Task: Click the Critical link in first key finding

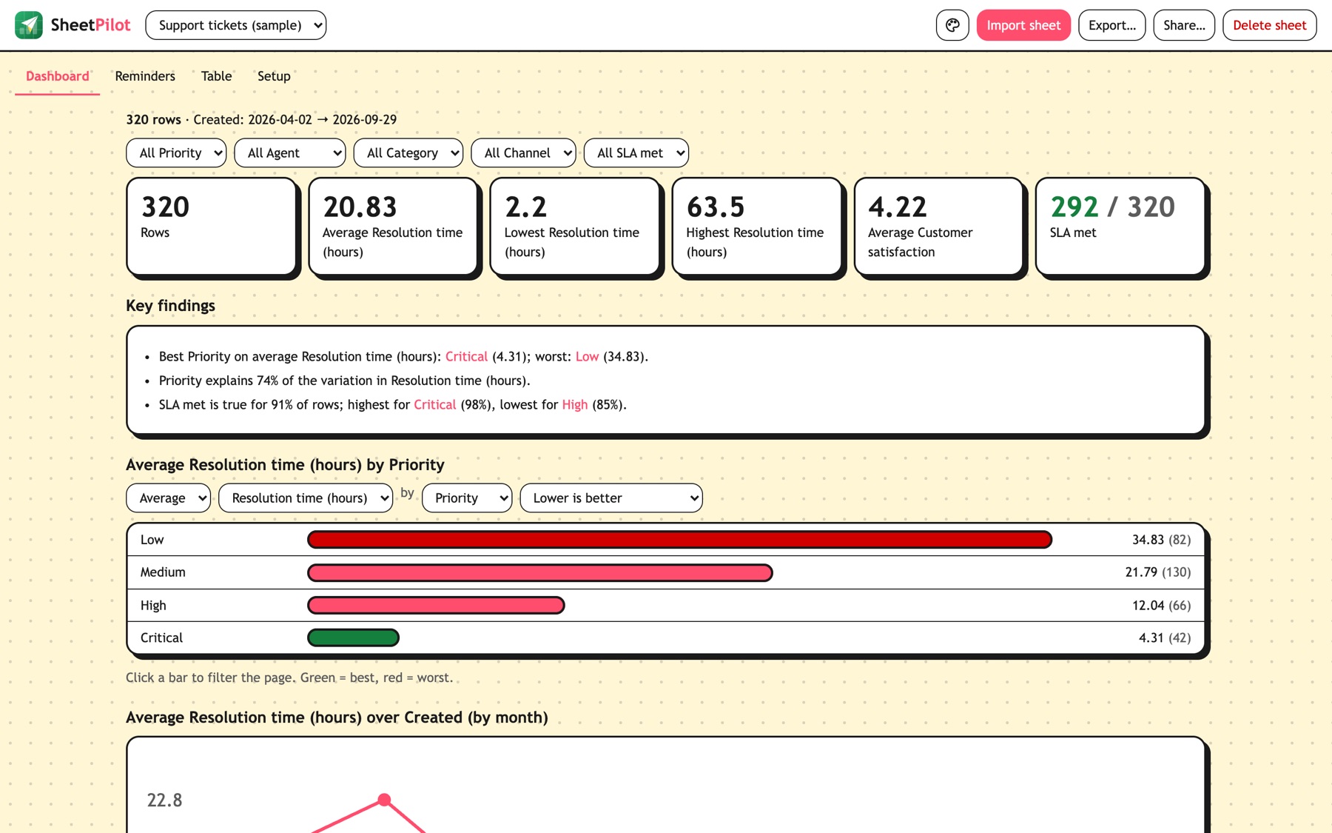Action: 466,357
